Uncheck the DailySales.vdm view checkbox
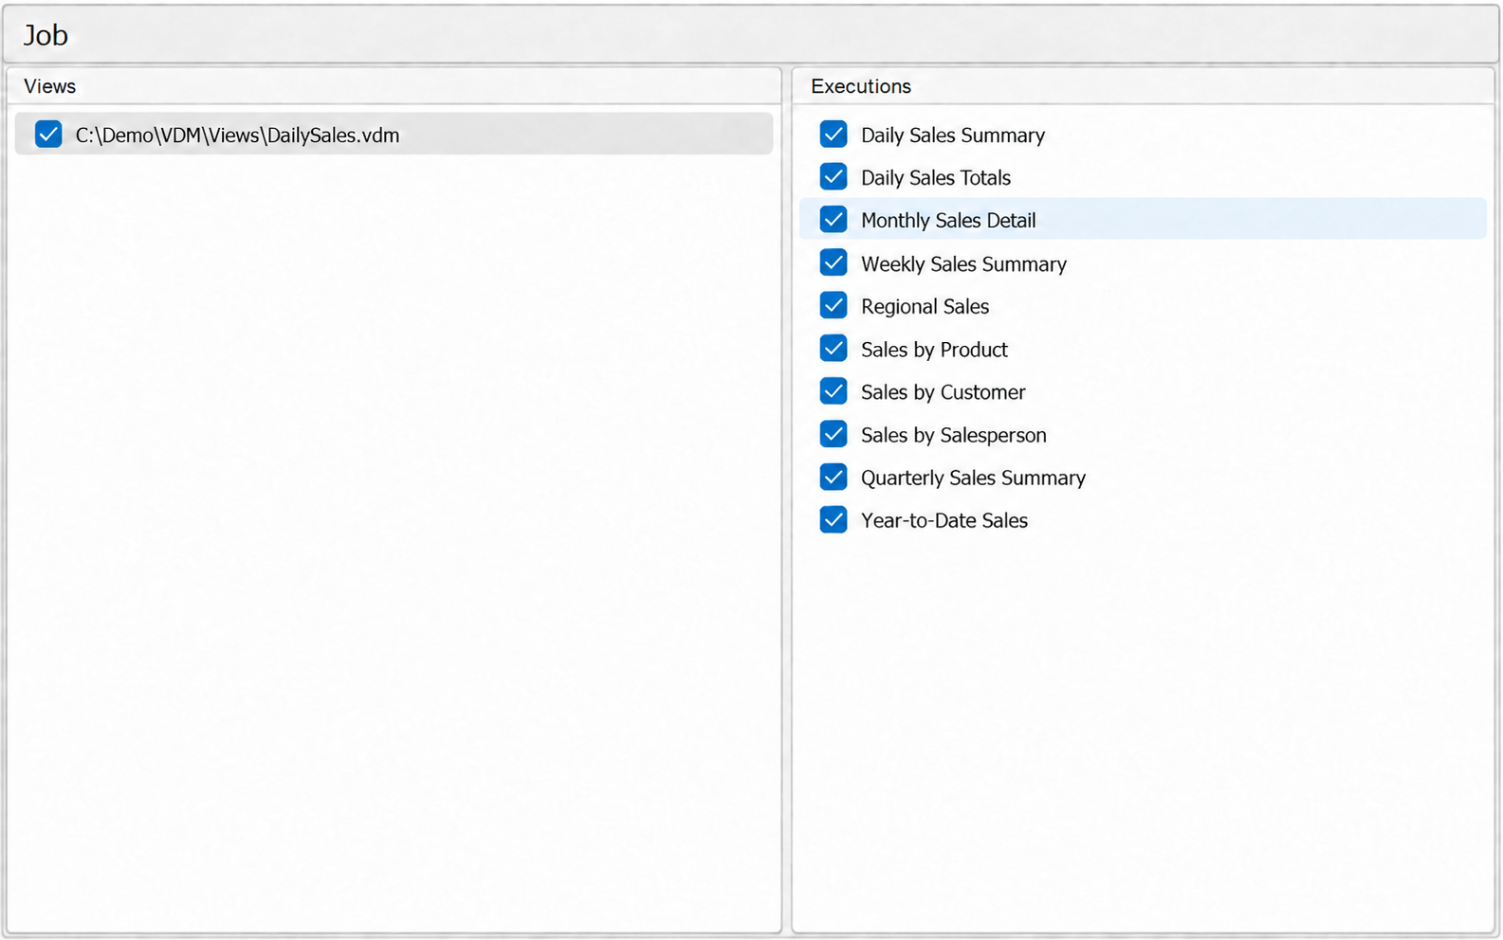Screen dimensions: 1503x940 [48, 135]
